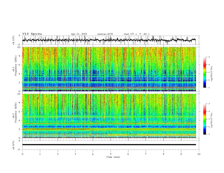
Task: Click the time axis tick label "3"
Action: point(75,154)
